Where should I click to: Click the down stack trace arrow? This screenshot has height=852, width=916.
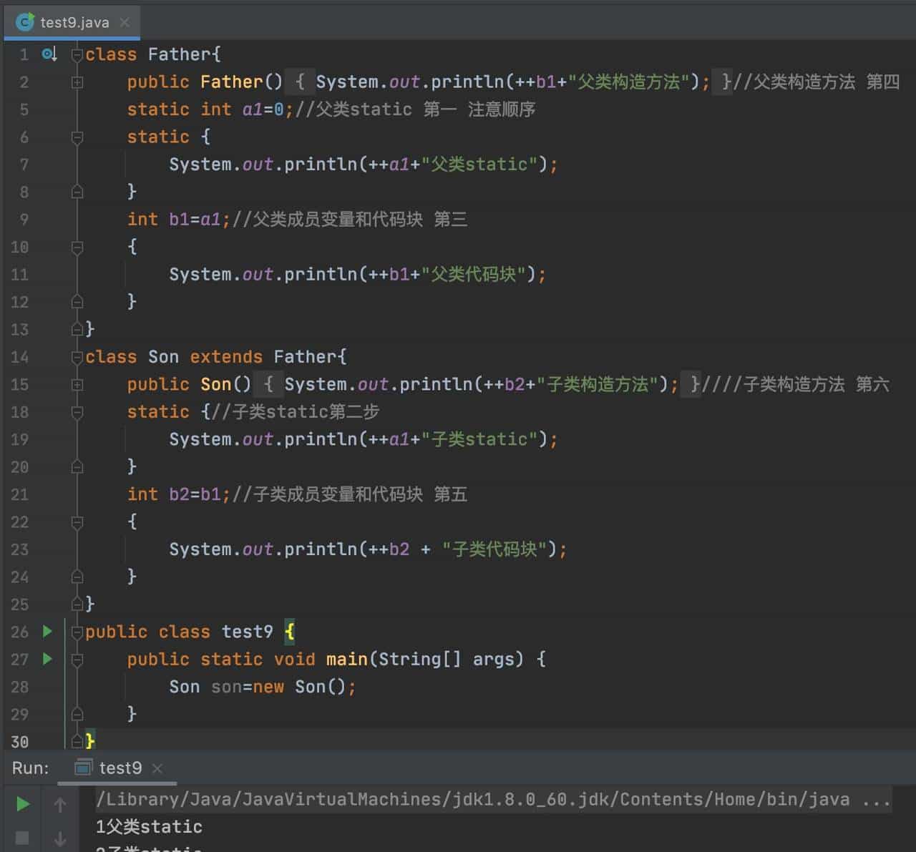point(60,838)
